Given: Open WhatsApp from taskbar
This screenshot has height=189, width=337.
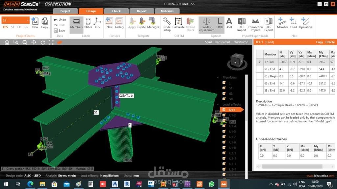Looking at the screenshot, I should (212, 184).
